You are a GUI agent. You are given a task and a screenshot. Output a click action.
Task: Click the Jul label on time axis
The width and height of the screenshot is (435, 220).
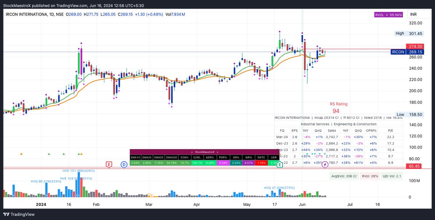(x=351, y=205)
